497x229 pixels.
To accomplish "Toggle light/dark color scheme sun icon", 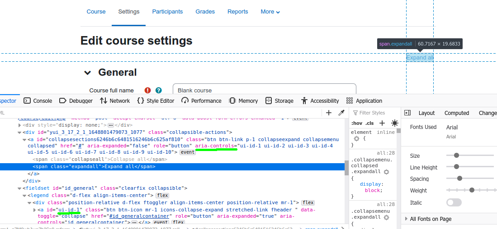I will 395,123.
